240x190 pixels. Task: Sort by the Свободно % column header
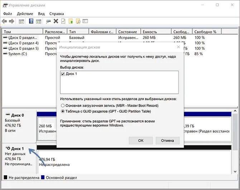point(207,32)
